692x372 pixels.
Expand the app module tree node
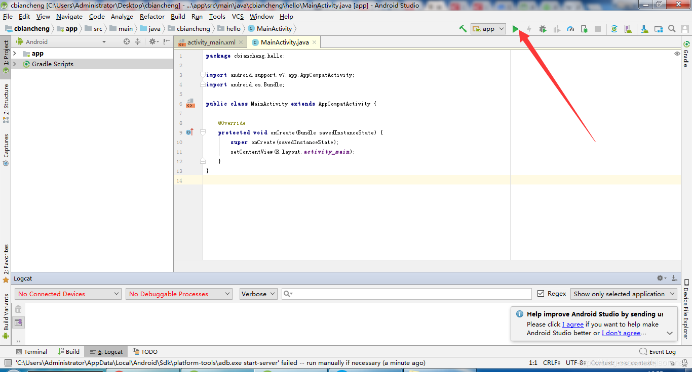click(x=15, y=54)
